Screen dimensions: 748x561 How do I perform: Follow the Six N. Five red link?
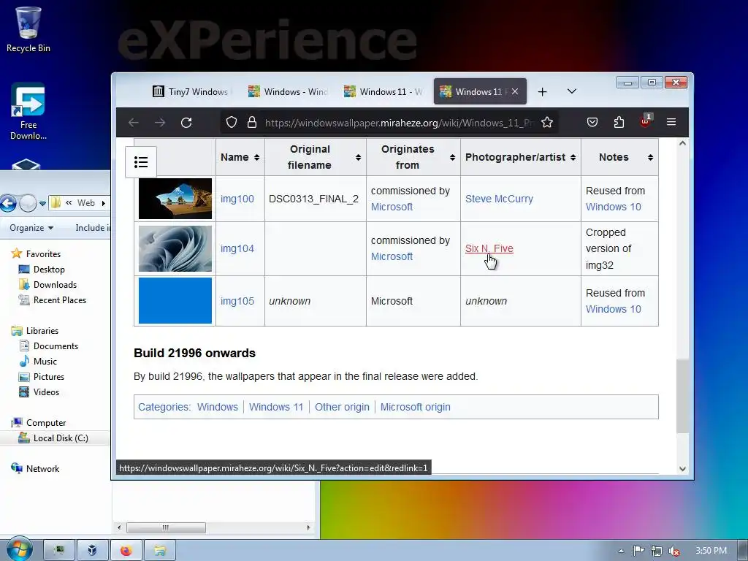[x=489, y=248]
